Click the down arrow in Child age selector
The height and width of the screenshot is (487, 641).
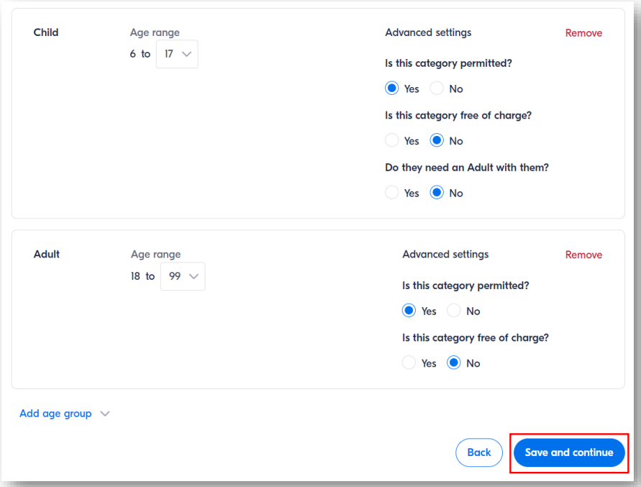187,54
